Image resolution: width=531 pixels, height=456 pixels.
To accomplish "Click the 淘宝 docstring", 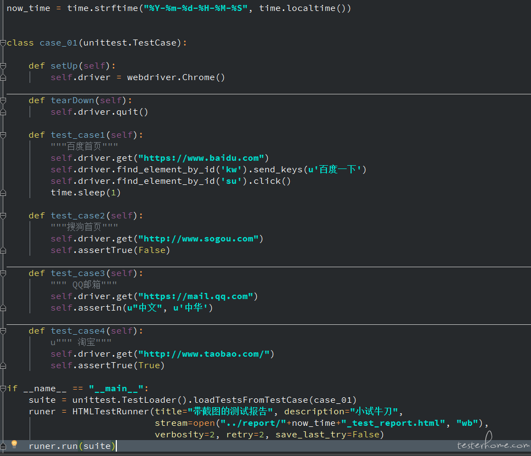I will coord(81,342).
